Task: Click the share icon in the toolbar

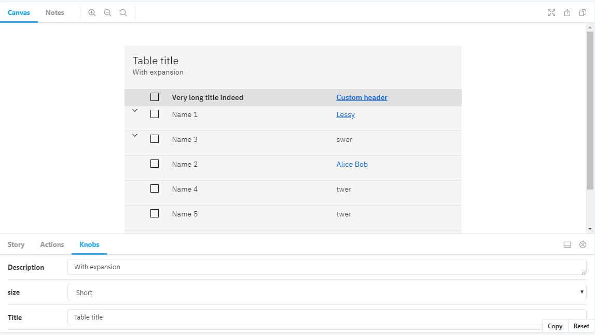Action: click(x=567, y=12)
